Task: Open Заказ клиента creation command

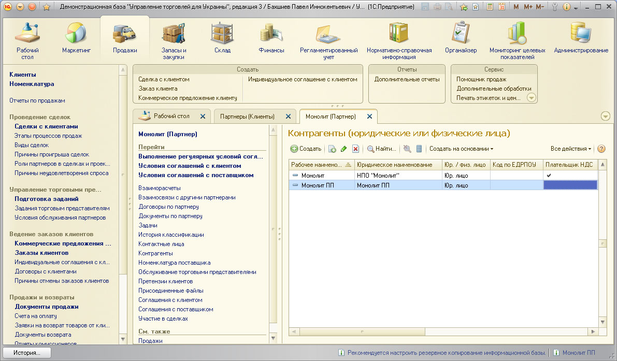Action: coord(158,89)
